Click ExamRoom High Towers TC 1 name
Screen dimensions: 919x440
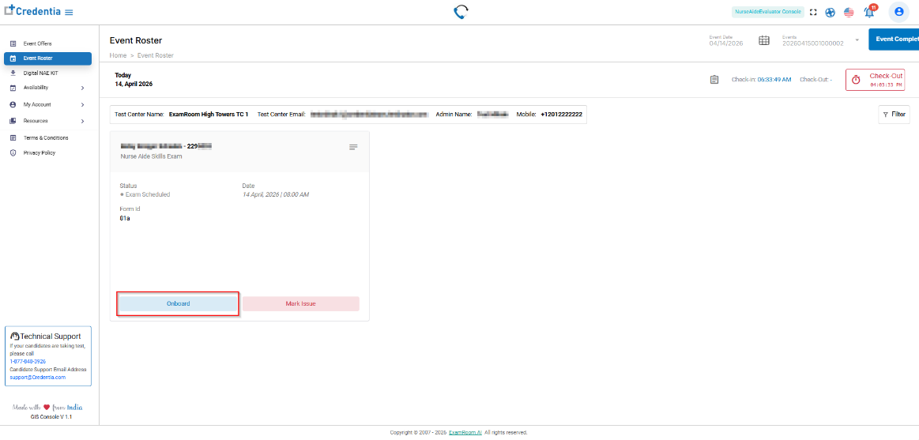[209, 115]
